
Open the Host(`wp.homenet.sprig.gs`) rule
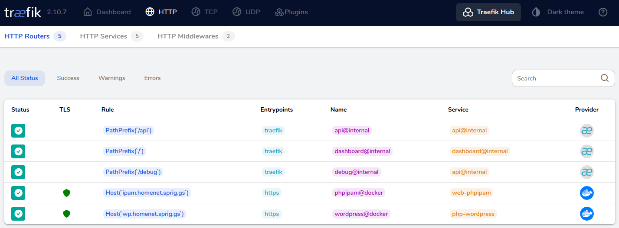click(x=144, y=214)
